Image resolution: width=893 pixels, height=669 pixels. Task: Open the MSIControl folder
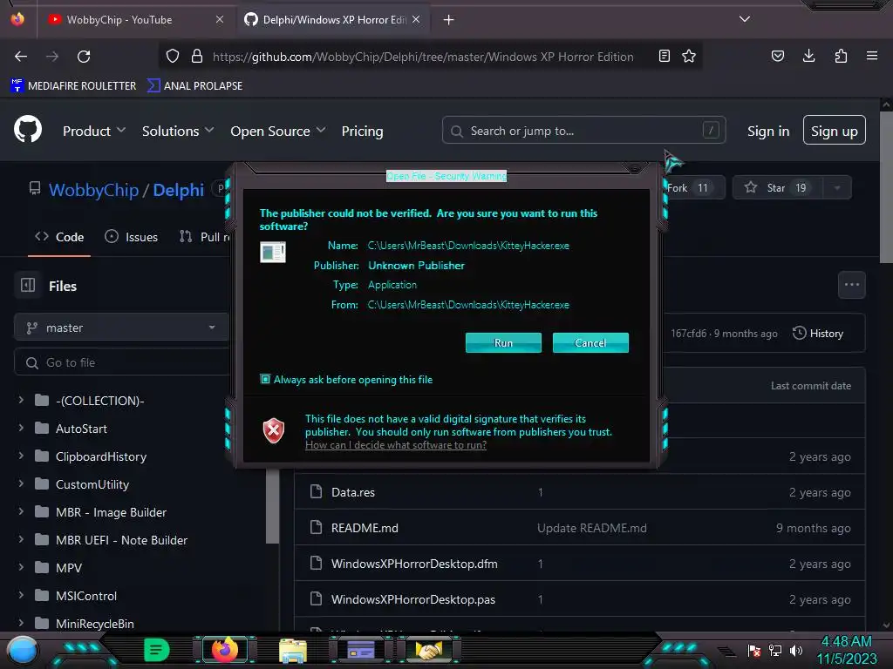click(86, 596)
